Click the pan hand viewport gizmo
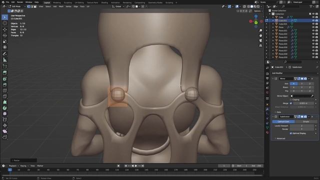Screen dimensions: 320x180 tap(260, 35)
